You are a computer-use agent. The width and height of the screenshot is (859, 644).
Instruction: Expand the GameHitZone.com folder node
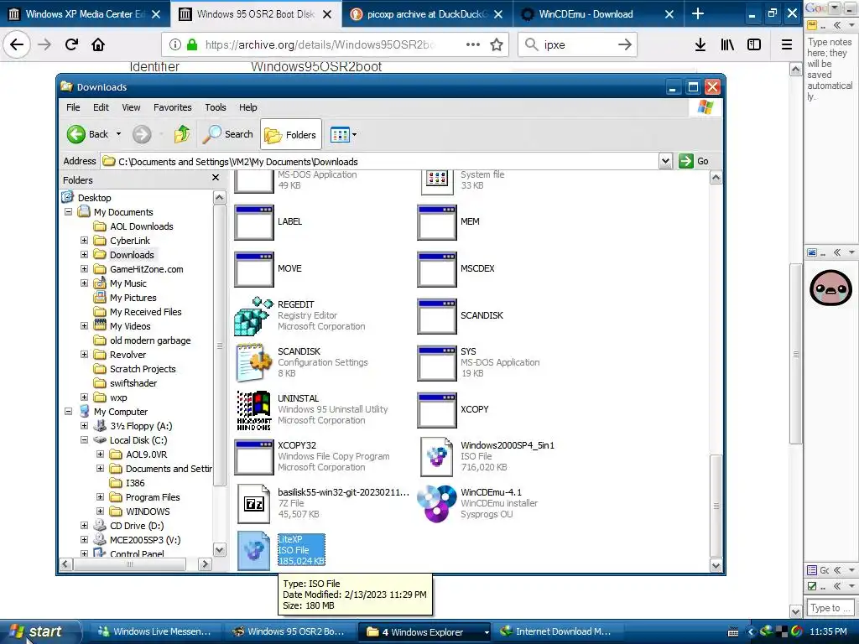click(x=85, y=268)
